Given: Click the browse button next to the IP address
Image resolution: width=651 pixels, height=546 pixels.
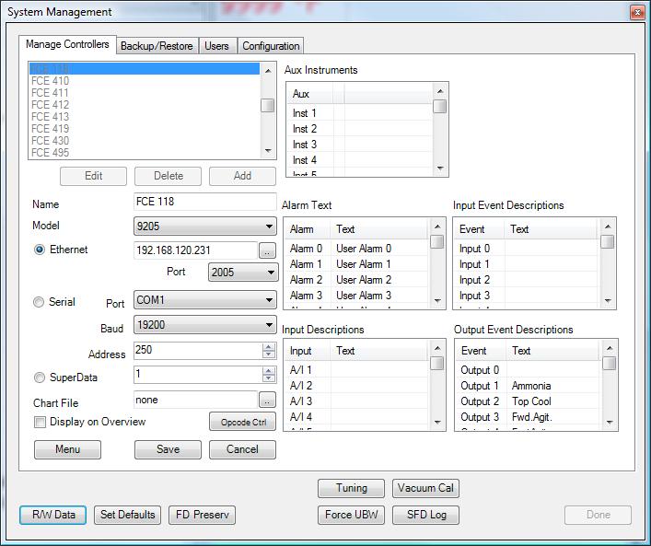Looking at the screenshot, I should click(x=267, y=250).
